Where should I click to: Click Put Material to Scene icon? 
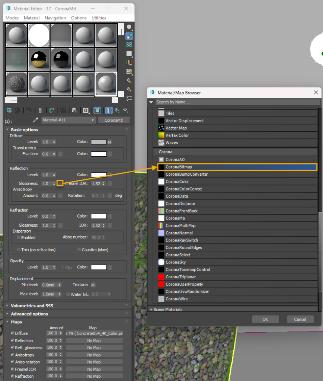pos(17,111)
